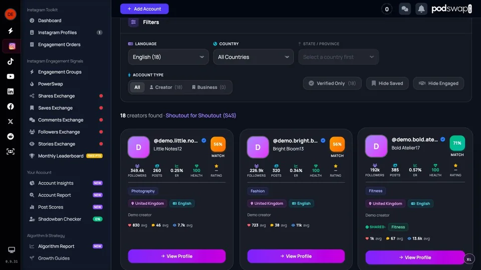Click the Photography niche tag
This screenshot has width=481, height=270.
click(x=143, y=191)
